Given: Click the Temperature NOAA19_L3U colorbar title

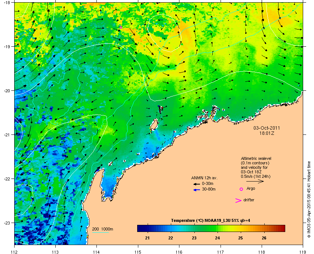Looking at the screenshot, I should click(210, 221).
